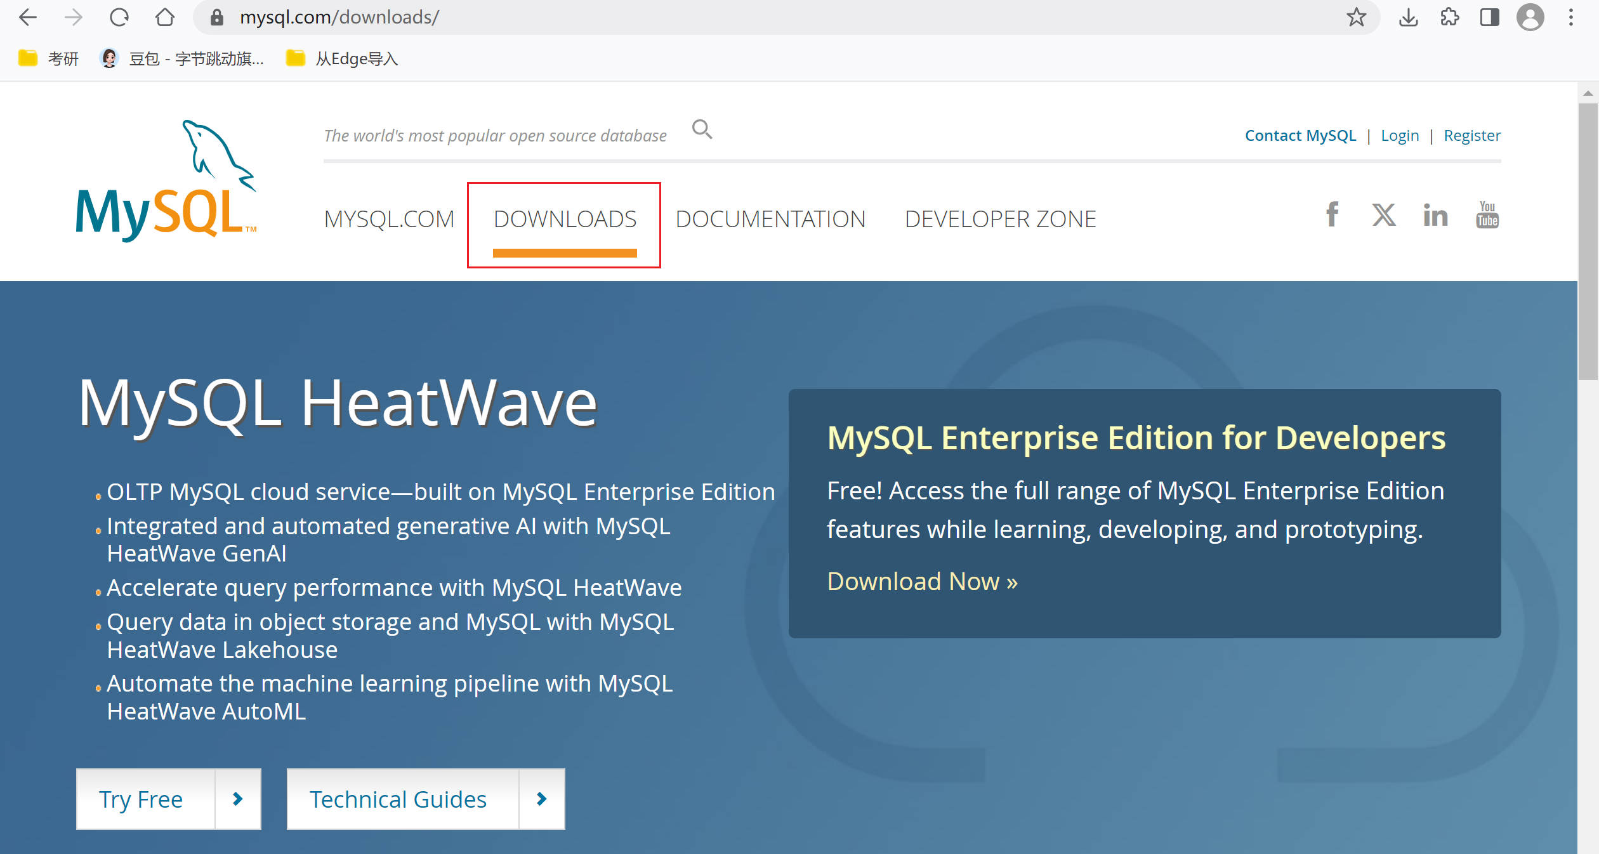Bookmark this page with star icon
The width and height of the screenshot is (1599, 854).
click(x=1356, y=17)
